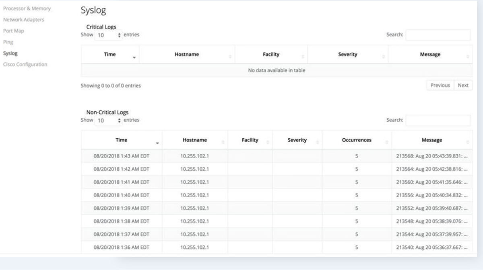Click hostname 10.255.102.1 in 1:40 AM row

(x=195, y=195)
